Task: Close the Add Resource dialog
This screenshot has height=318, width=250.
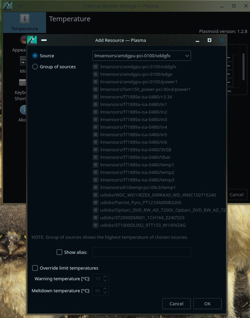Action: coord(221,40)
